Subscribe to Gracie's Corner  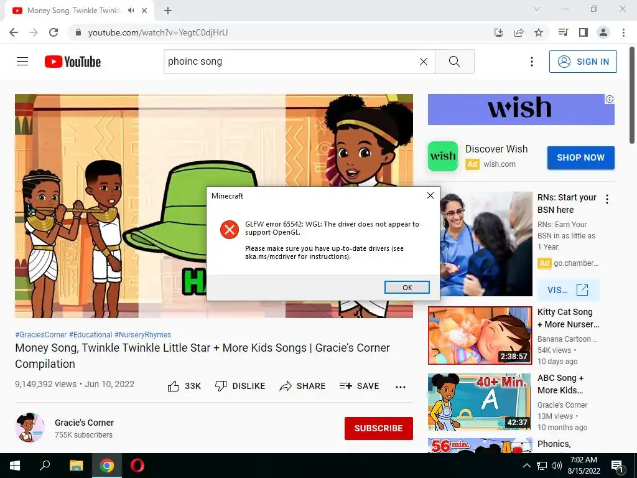point(379,428)
